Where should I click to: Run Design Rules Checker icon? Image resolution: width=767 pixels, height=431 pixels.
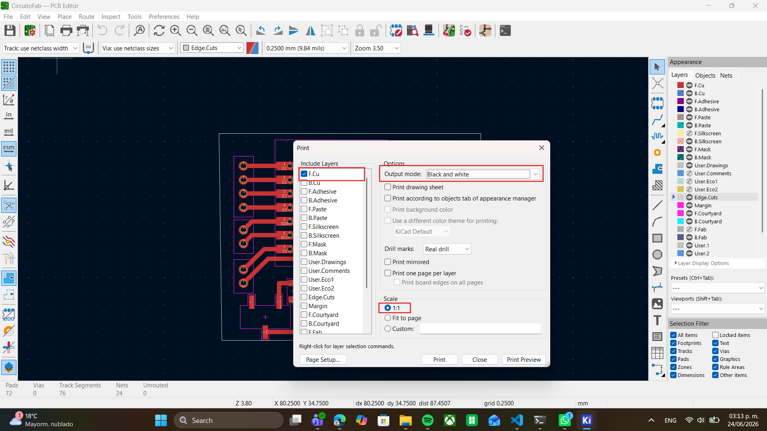click(x=465, y=30)
